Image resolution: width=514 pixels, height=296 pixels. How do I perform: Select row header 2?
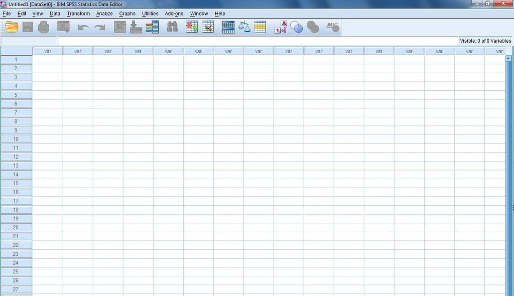(x=16, y=69)
